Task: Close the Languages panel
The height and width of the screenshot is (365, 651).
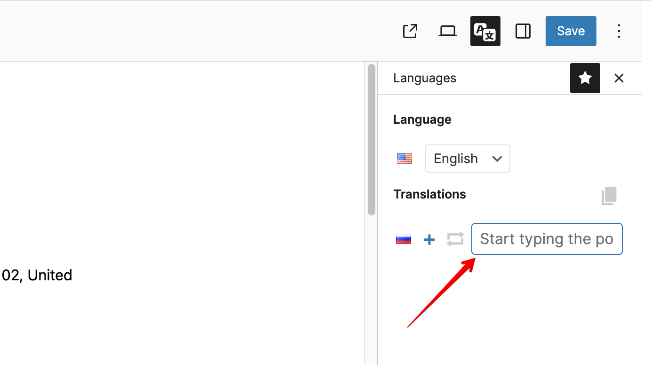Action: (619, 78)
